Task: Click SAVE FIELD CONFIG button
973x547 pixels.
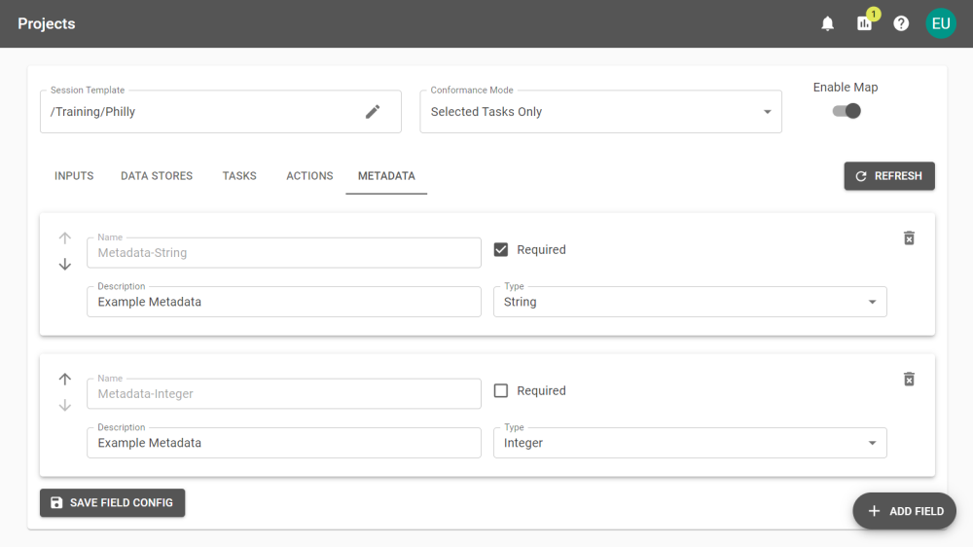Action: click(x=112, y=503)
